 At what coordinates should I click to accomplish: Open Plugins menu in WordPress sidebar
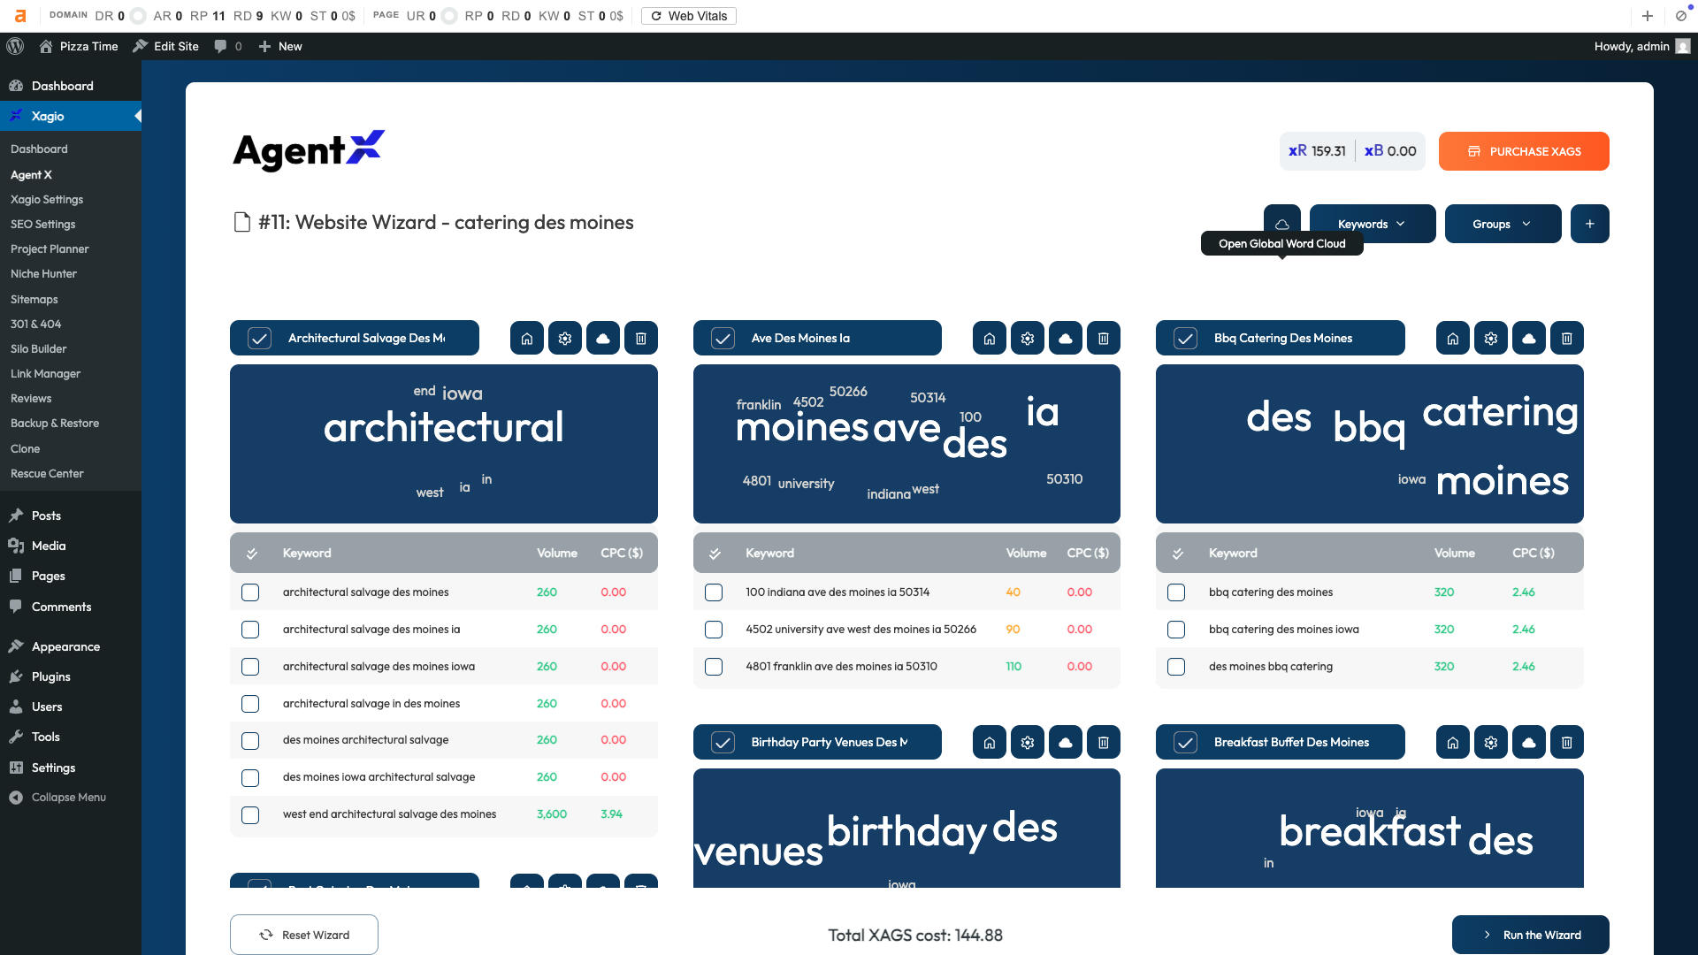(x=51, y=676)
